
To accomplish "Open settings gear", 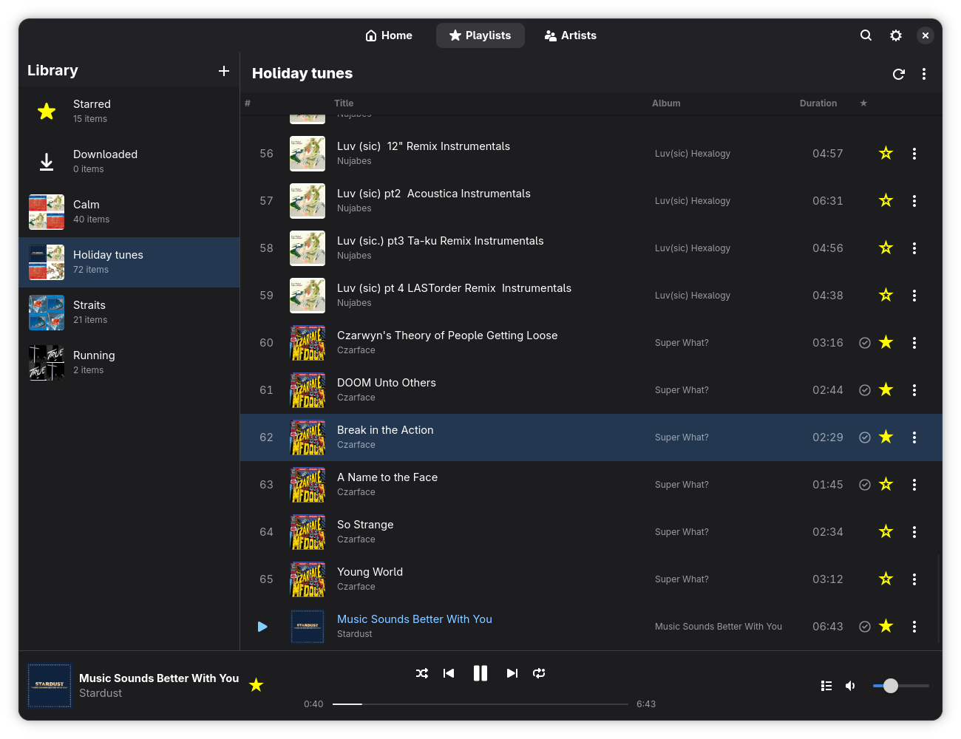I will [896, 35].
